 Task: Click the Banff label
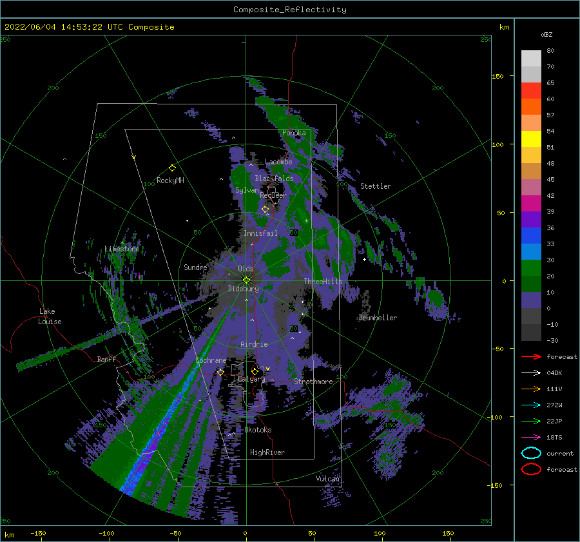106,359
